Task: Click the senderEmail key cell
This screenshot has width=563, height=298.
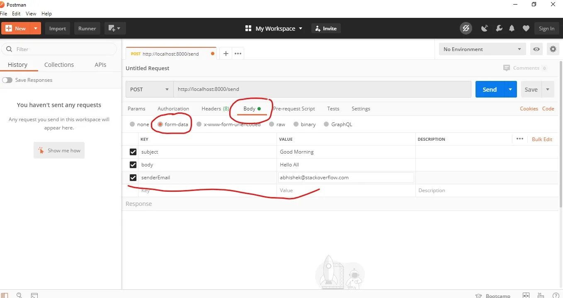Action: [x=207, y=178]
